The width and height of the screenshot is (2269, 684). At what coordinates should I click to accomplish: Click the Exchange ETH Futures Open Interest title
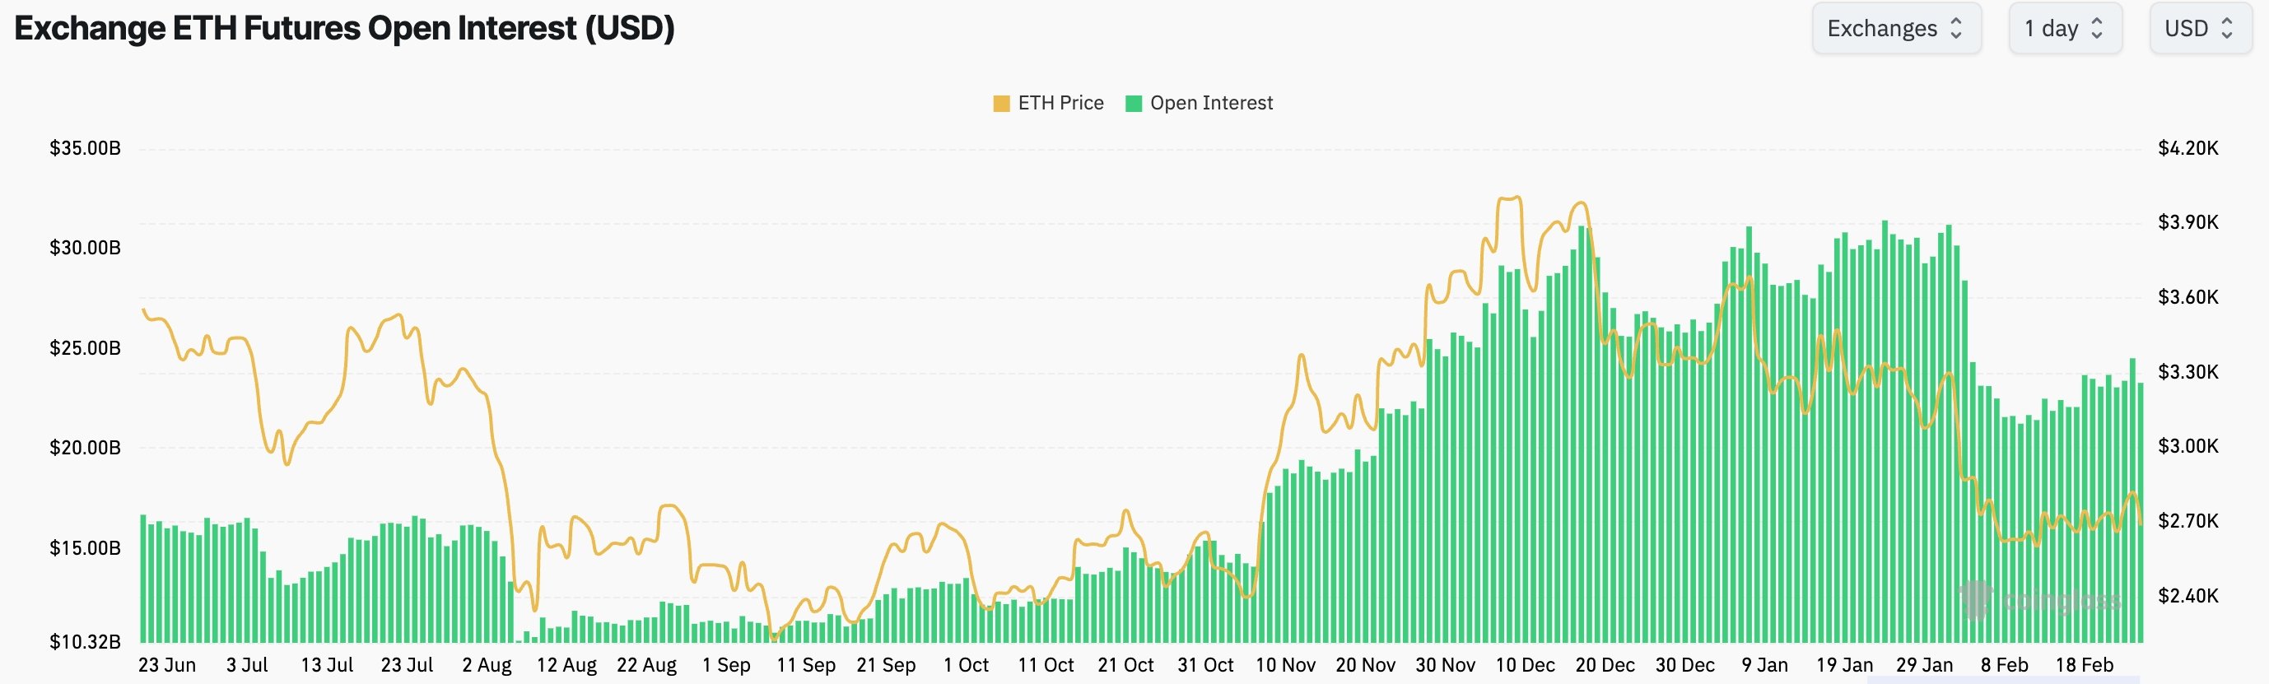[x=343, y=27]
